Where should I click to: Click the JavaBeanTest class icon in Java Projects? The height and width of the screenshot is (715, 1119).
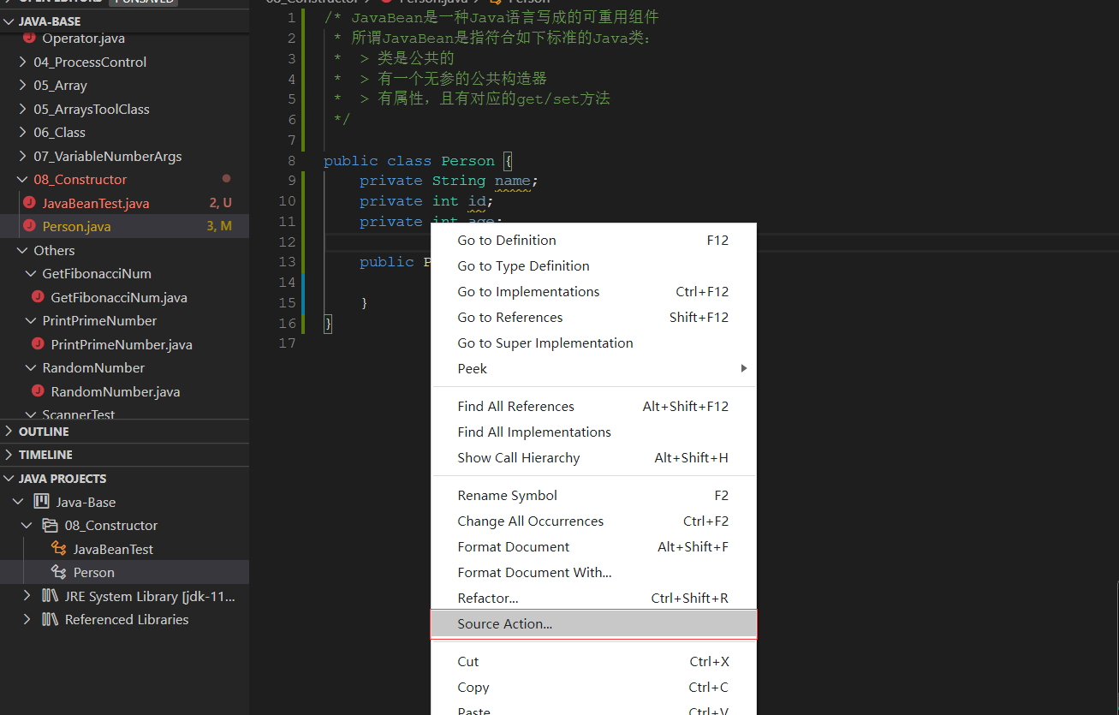[x=57, y=548]
